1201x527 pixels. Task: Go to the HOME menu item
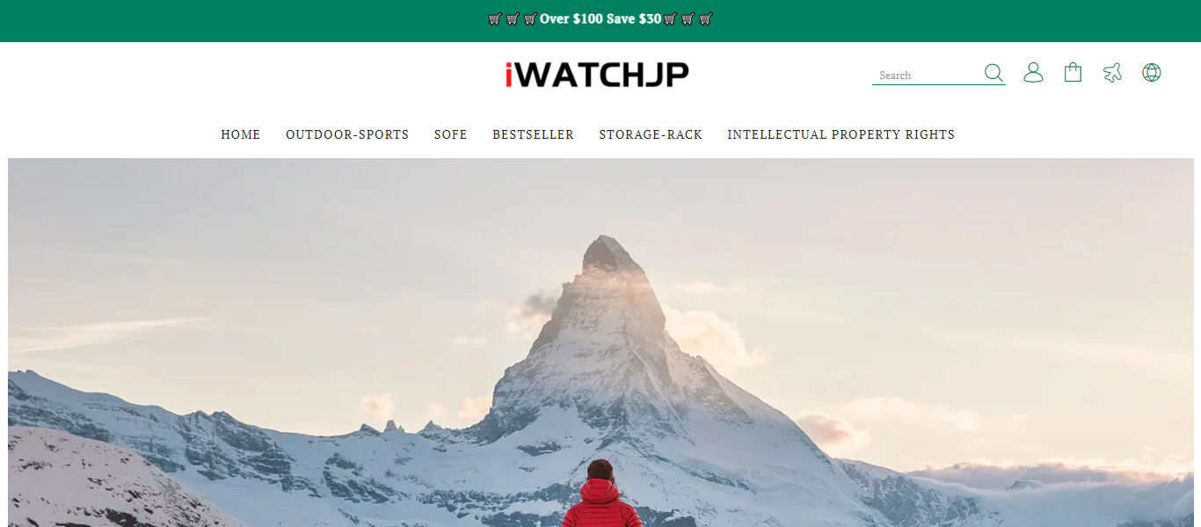pos(241,134)
